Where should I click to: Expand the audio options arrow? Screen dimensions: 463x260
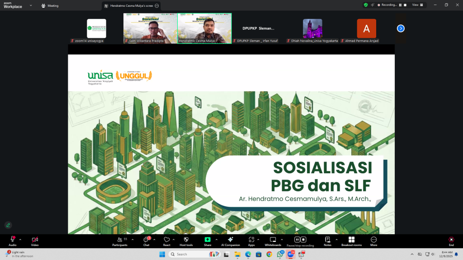[20, 239]
